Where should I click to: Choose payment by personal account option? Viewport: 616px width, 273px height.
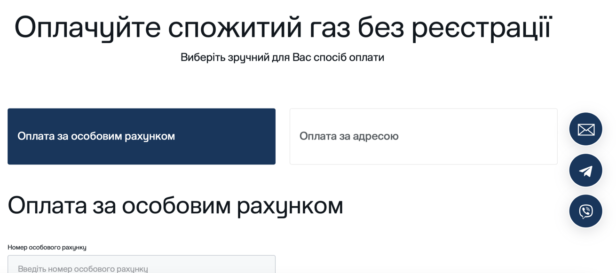tap(141, 136)
